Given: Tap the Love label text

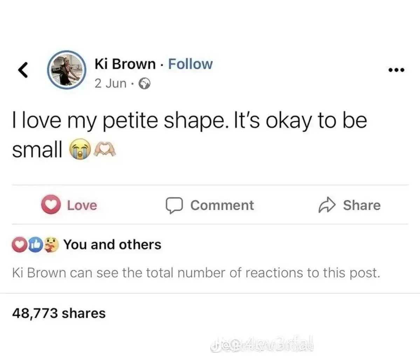Looking at the screenshot, I should [x=82, y=206].
